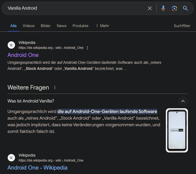Open three-dot options for first Wikipedia result
The height and width of the screenshot is (174, 196).
pos(87,48)
